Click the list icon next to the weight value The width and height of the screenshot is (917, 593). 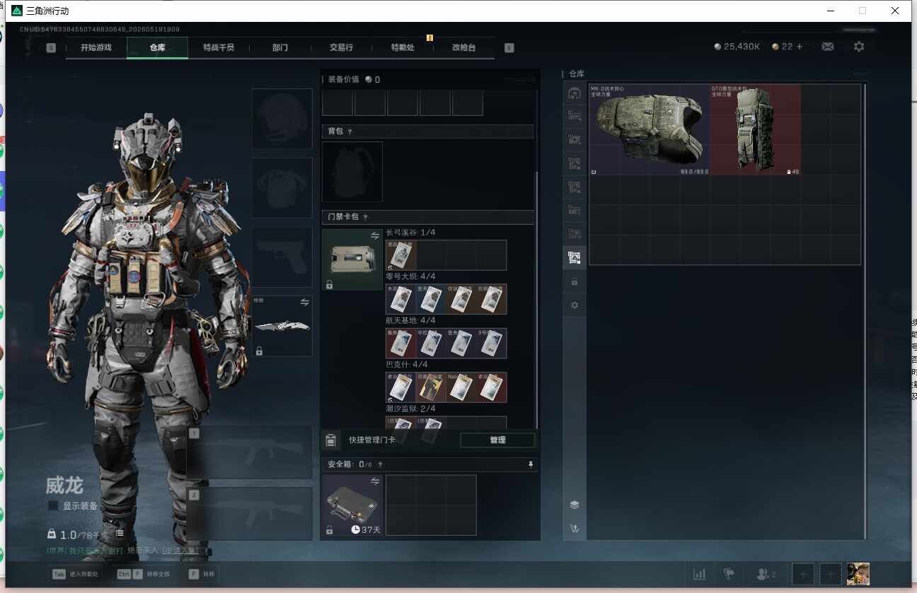(120, 534)
